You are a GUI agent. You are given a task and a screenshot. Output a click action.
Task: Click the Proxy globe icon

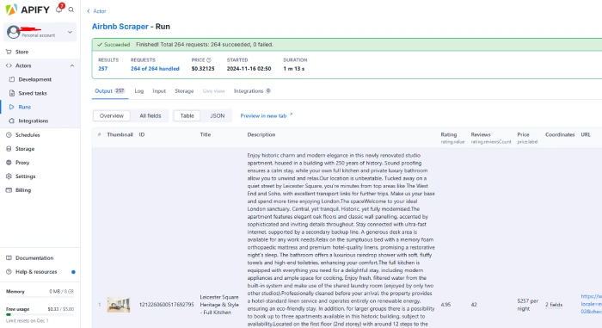(x=9, y=162)
